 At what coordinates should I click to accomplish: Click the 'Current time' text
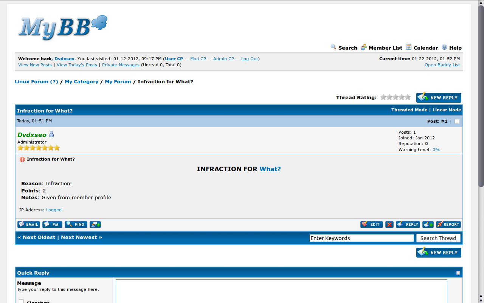[420, 59]
